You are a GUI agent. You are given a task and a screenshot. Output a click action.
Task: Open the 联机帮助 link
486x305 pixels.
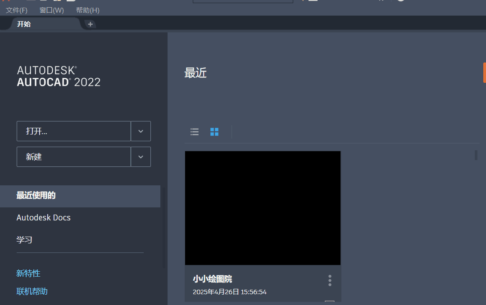[x=32, y=291]
